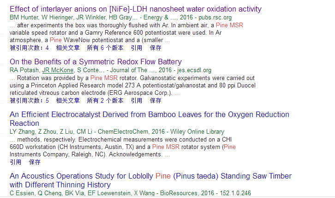Click cite (引用) under the Flow Battery result
This screenshot has height=198, width=335.
point(137,100)
